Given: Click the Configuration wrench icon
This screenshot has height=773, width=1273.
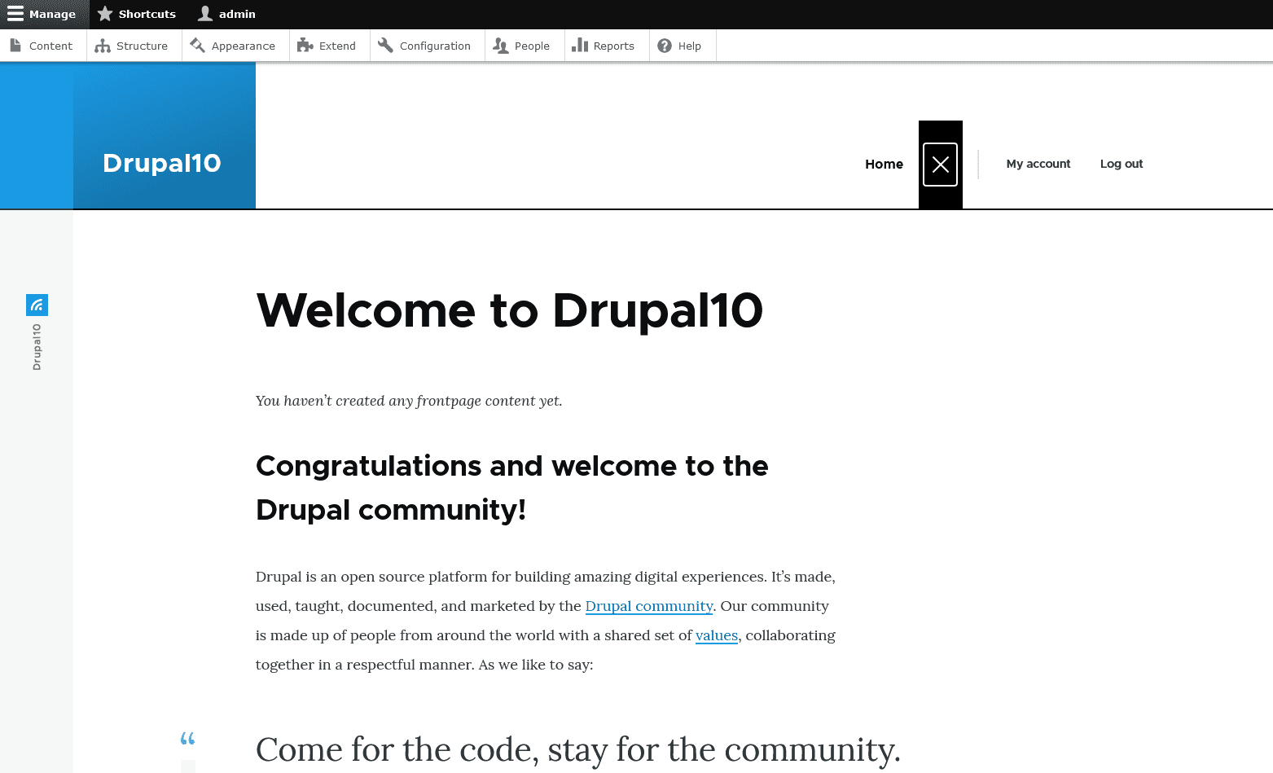Looking at the screenshot, I should (384, 45).
